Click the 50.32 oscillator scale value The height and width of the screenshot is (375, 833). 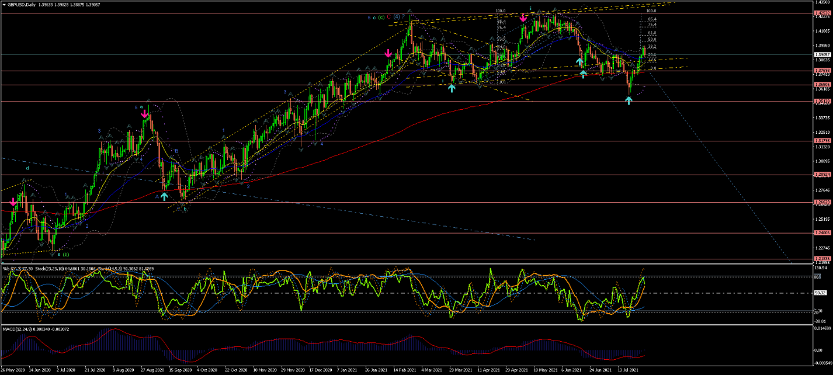[x=820, y=293]
